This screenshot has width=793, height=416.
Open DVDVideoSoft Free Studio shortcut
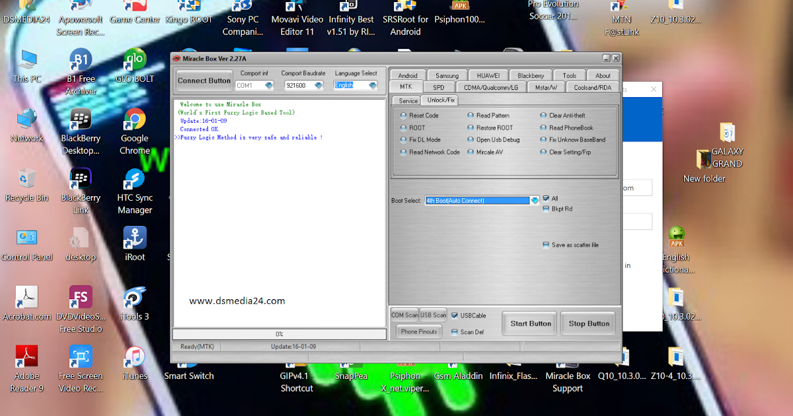81,298
